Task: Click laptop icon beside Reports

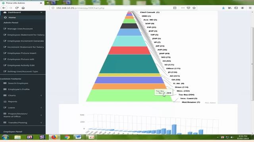Action: click(x=5, y=102)
